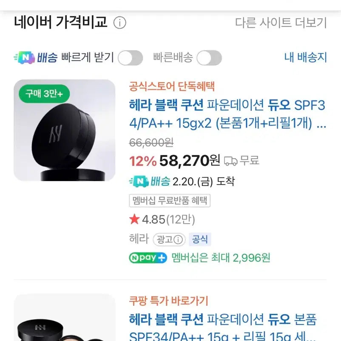
Task: Click the N배송 truck logo near 빠르게 받기
Action: (x=36, y=58)
